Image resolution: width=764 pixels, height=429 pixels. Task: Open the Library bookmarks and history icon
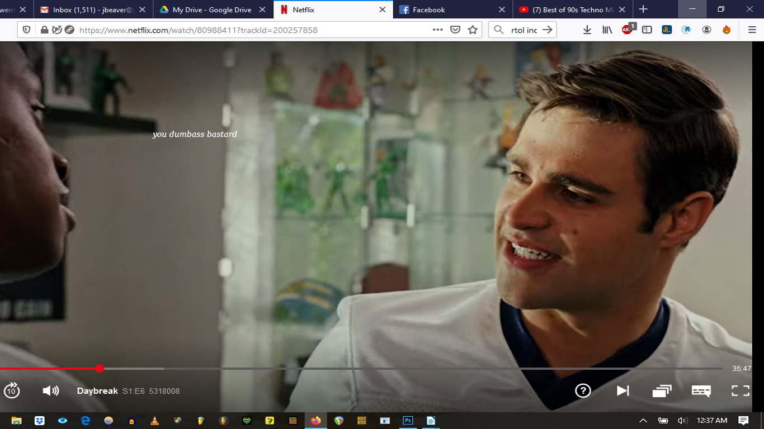click(607, 30)
